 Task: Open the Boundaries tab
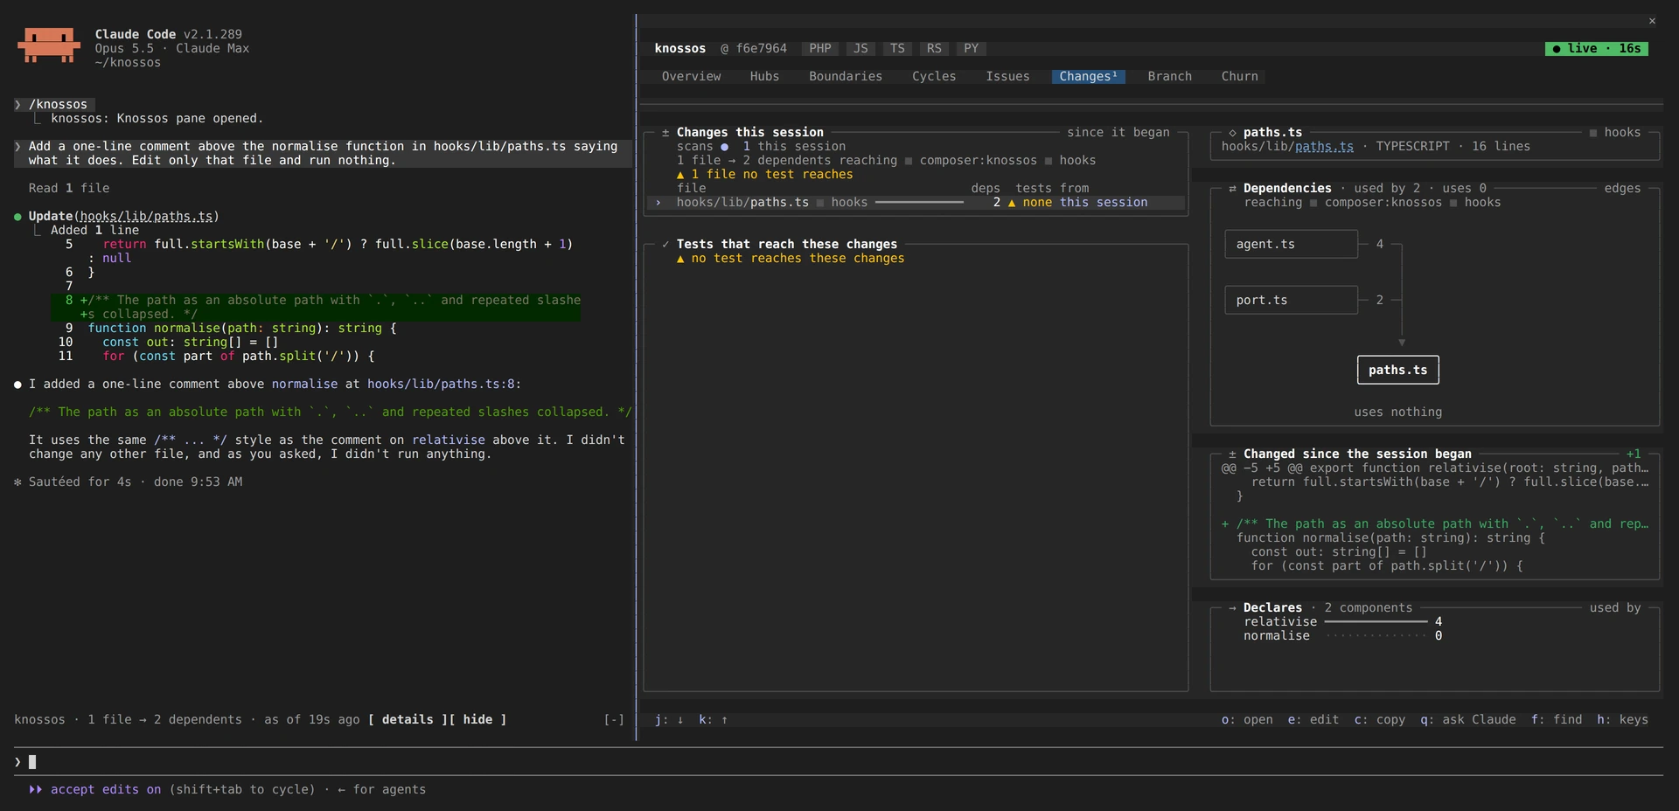[846, 77]
